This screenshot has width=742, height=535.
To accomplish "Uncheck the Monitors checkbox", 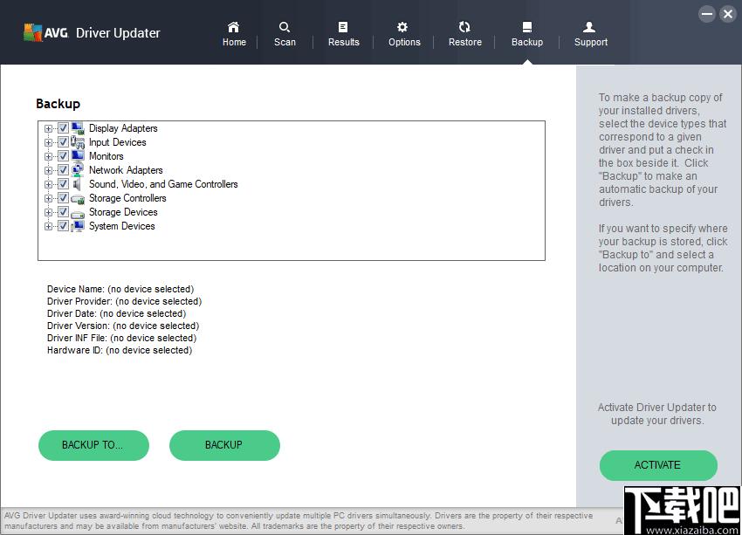I will point(63,155).
